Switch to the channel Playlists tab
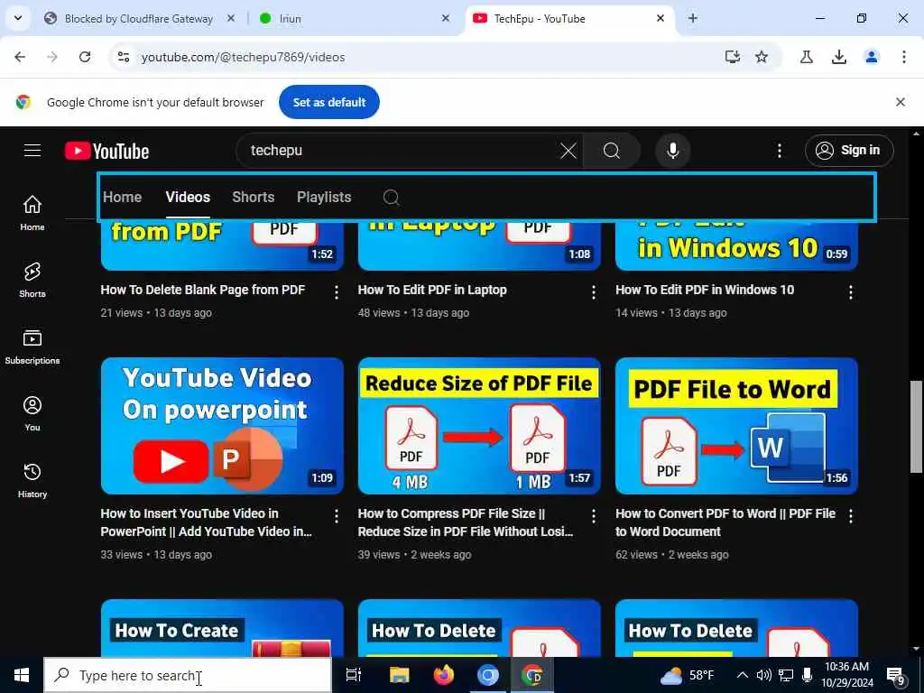Viewport: 924px width, 693px height. pos(324,197)
